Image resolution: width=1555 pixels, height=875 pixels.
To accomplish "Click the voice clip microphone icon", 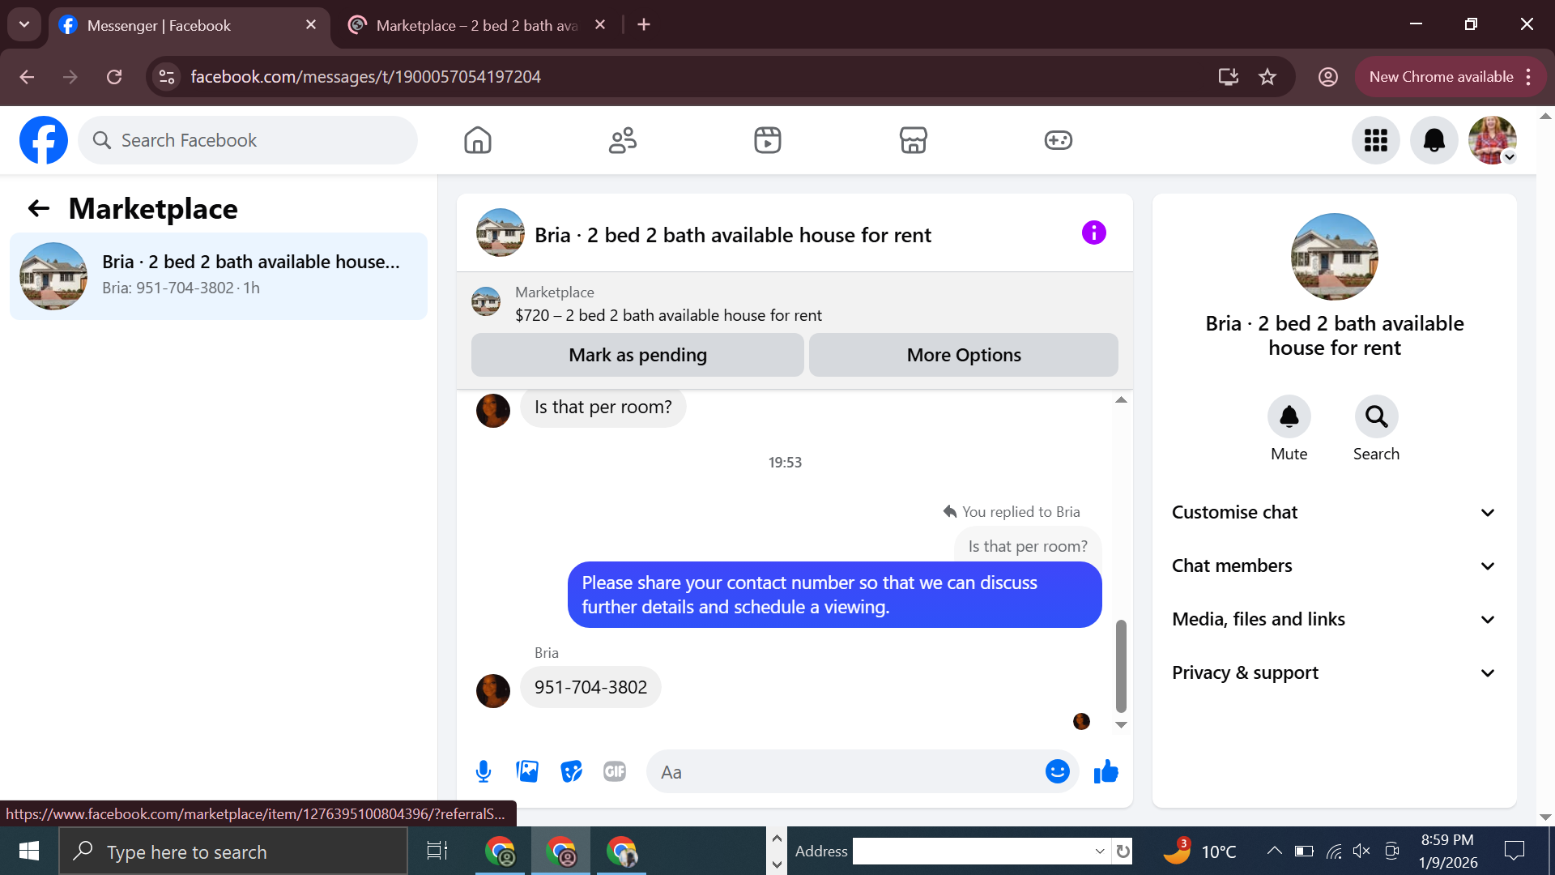I will (x=484, y=771).
